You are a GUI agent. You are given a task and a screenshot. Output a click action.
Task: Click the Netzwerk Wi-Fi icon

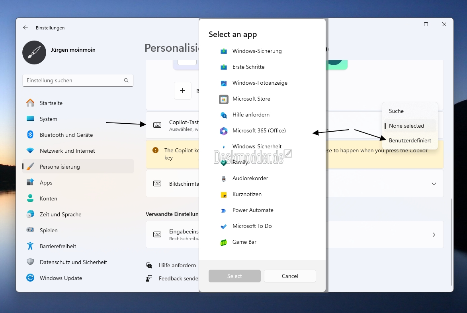[30, 151]
